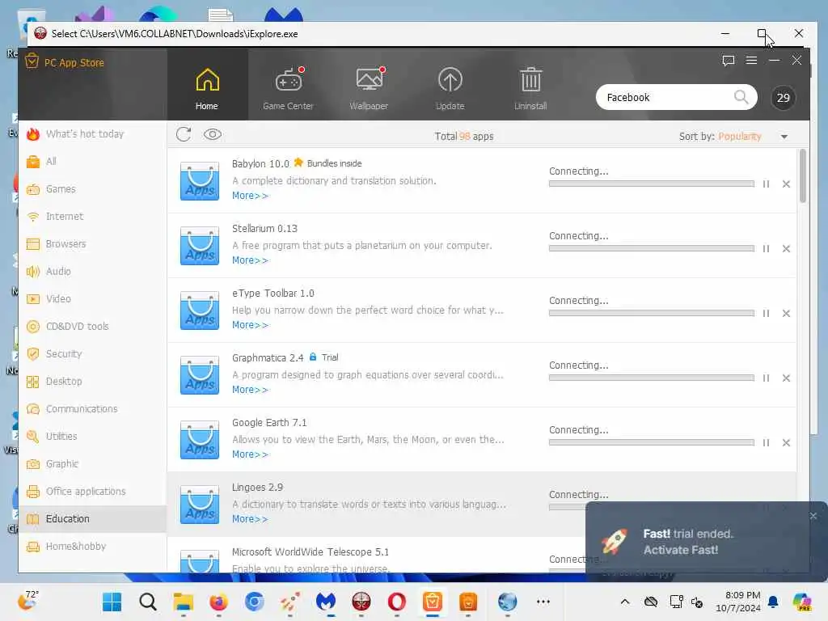Open More link for Lingoes 2.9
Screen dimensions: 828x621
point(250,519)
